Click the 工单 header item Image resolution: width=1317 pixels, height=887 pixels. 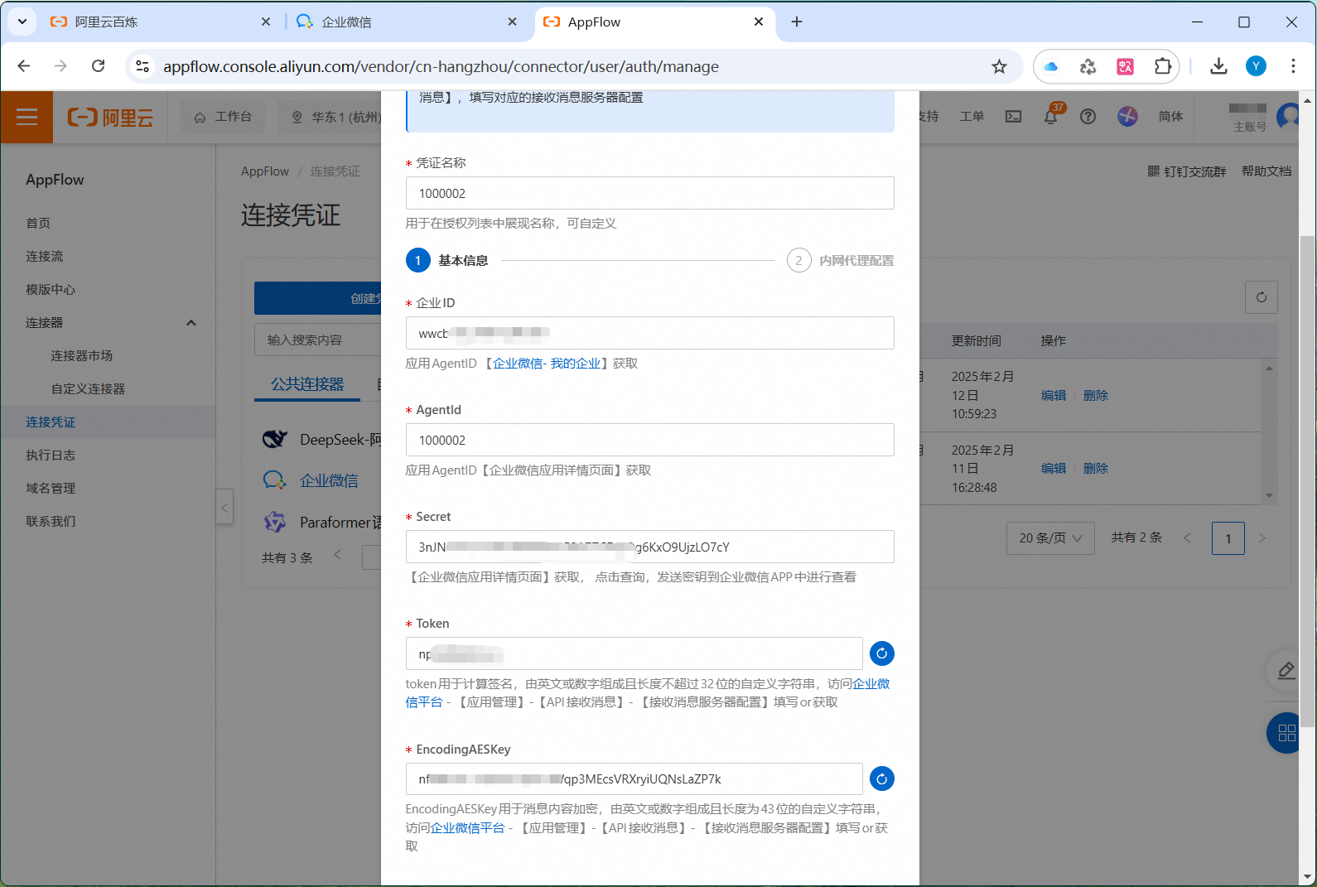pyautogui.click(x=972, y=117)
